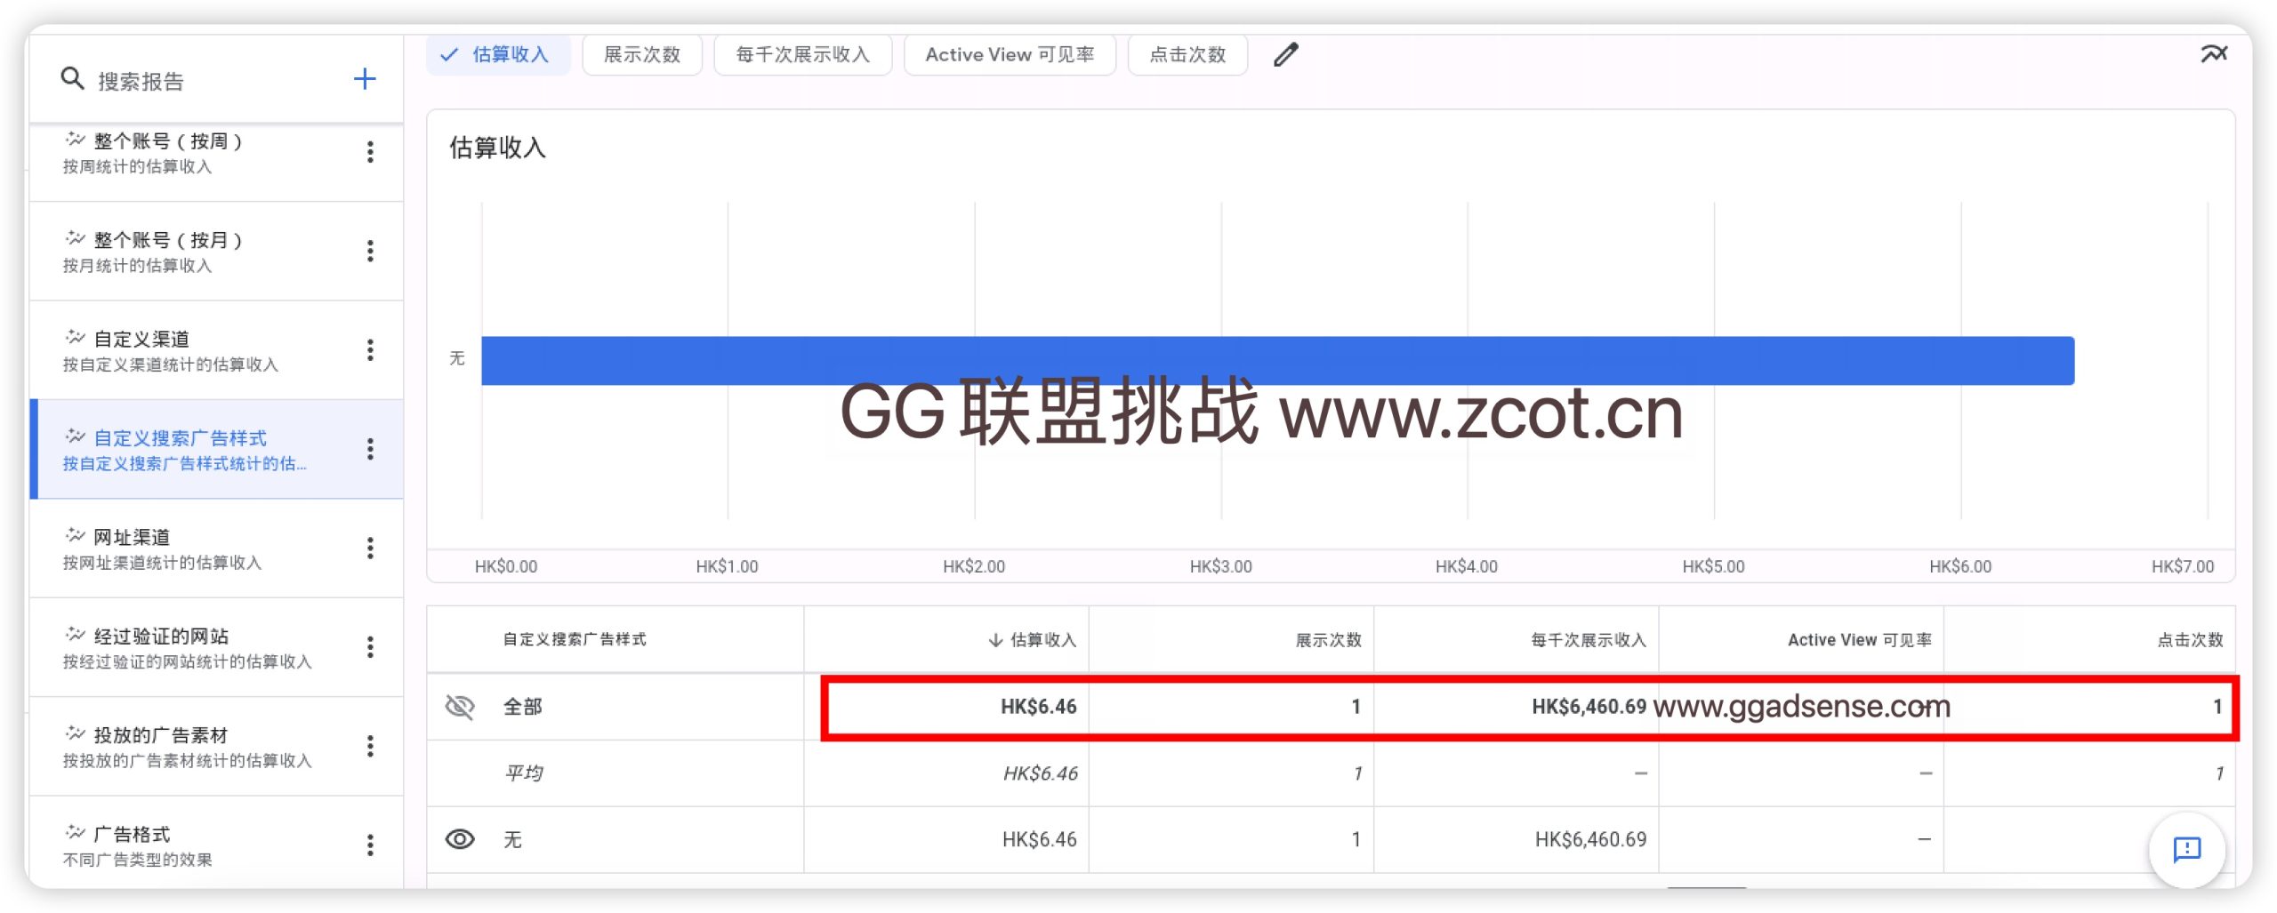Open more options for 整个账号（按月）
The height and width of the screenshot is (913, 2277).
click(x=370, y=251)
